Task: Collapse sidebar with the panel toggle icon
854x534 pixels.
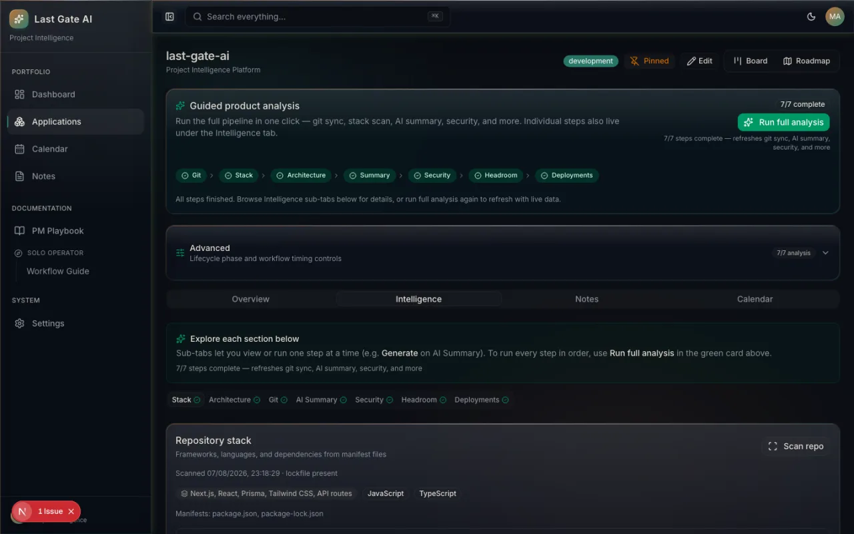Action: tap(169, 17)
